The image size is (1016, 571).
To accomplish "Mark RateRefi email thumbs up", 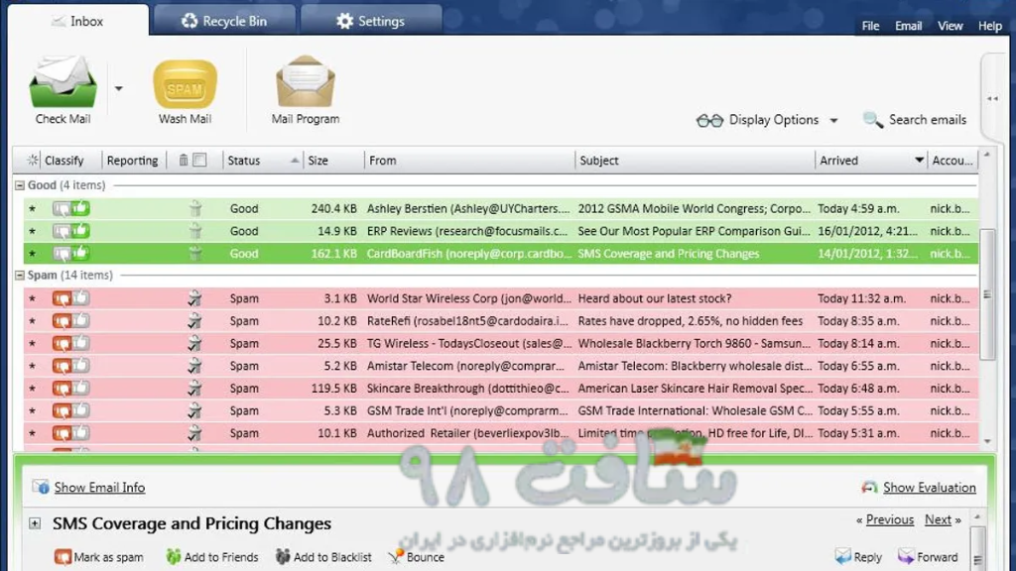I will click(x=81, y=320).
